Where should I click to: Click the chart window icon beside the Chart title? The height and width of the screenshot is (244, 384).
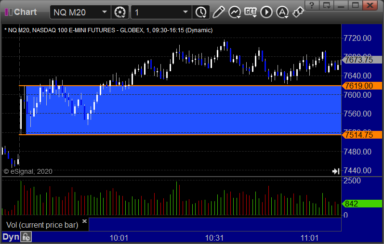point(8,12)
